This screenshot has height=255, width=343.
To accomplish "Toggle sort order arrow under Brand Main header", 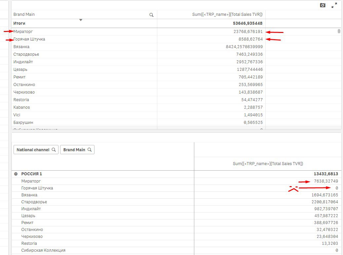I will tap(81, 20).
